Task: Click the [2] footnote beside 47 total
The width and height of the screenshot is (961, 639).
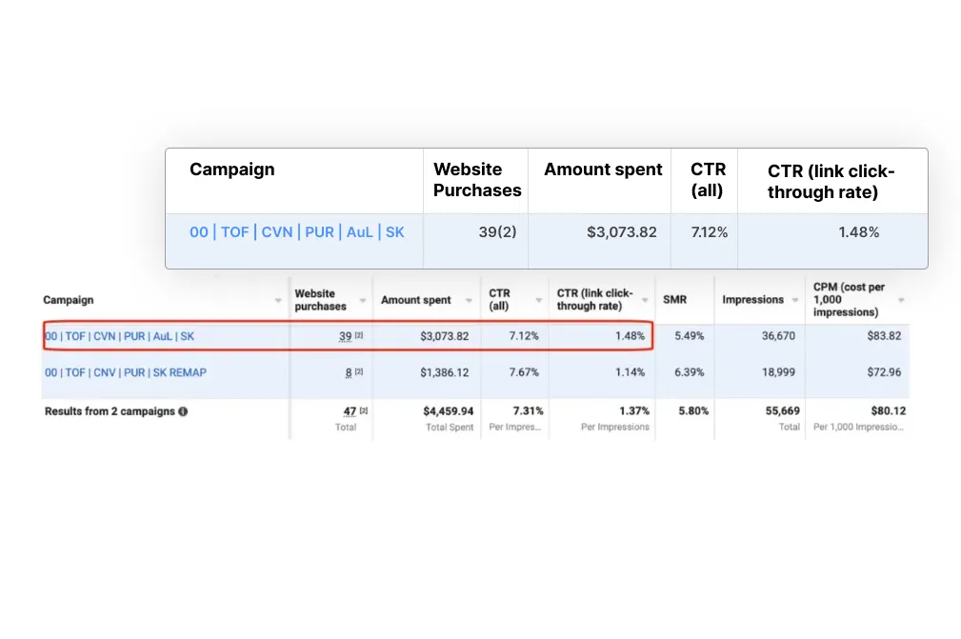Action: (x=363, y=411)
